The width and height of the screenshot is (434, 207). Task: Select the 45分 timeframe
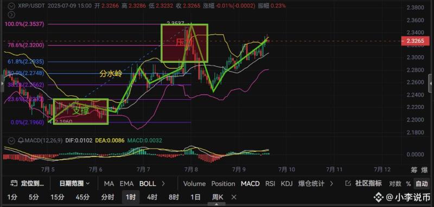(x=83, y=197)
